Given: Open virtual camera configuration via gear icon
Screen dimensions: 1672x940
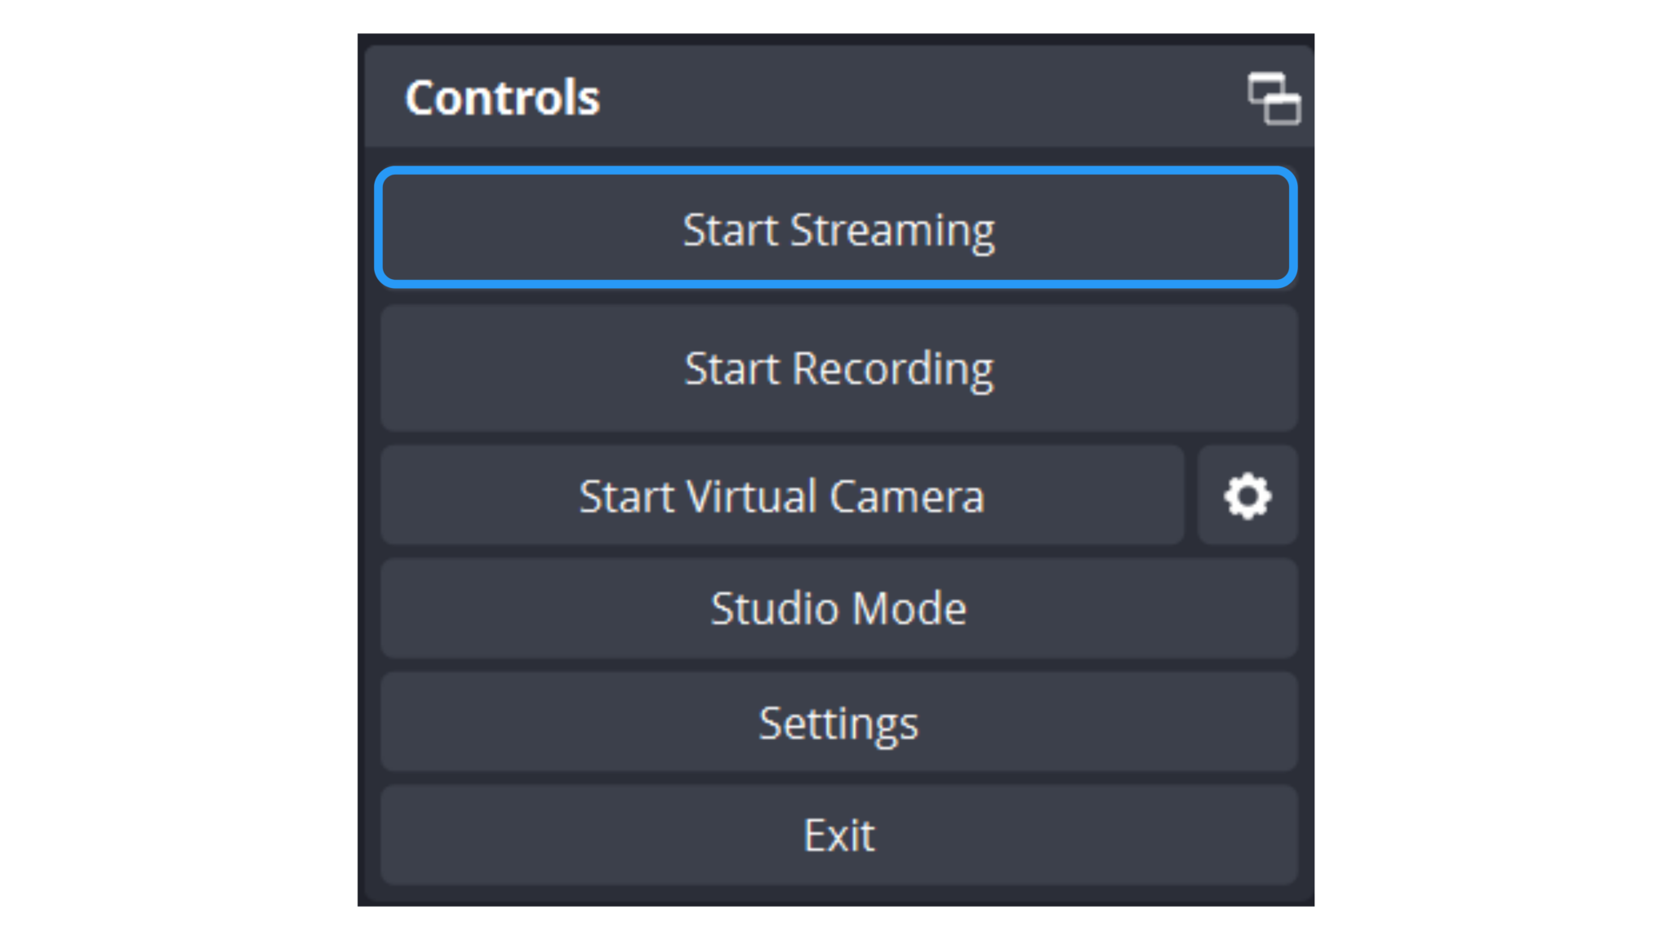Looking at the screenshot, I should pyautogui.click(x=1247, y=494).
